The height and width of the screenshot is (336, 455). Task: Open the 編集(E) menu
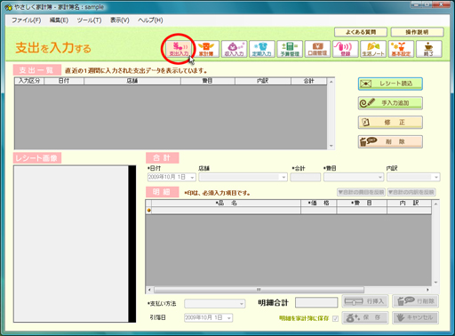point(59,20)
